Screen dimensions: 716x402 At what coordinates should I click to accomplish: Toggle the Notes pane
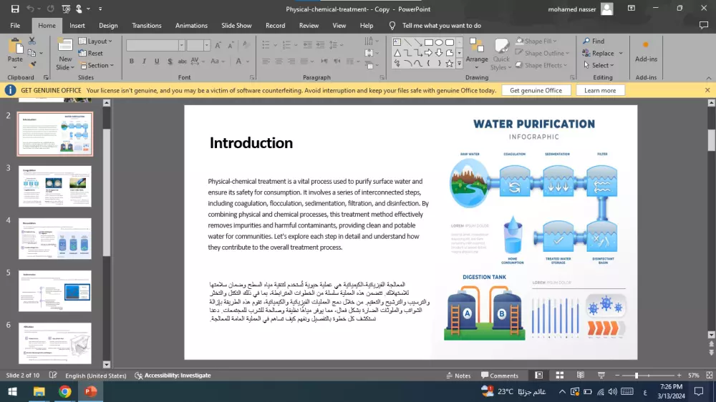tap(458, 376)
